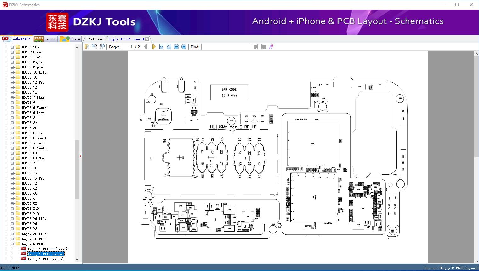Viewport: 479px width, 271px height.
Task: Fit whole page in view icon
Action: point(169,47)
